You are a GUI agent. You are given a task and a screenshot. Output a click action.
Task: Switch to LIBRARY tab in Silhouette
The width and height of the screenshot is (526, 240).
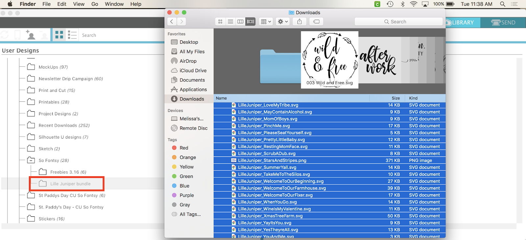(x=463, y=23)
